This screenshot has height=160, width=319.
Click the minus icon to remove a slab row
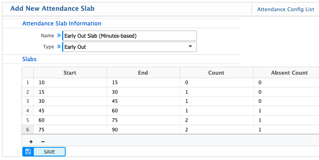[43, 142]
